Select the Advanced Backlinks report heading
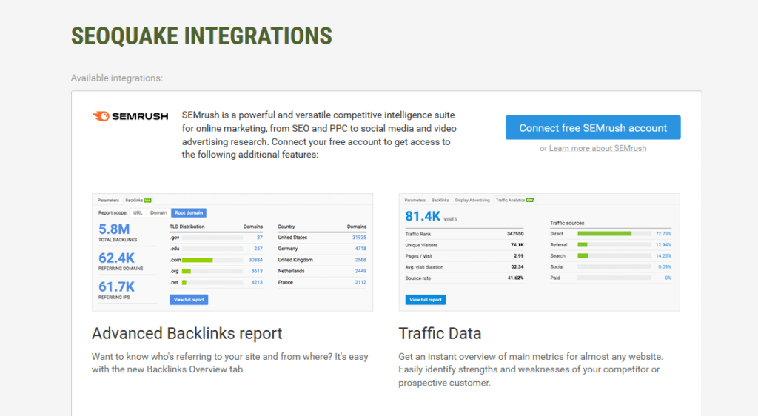 (187, 333)
